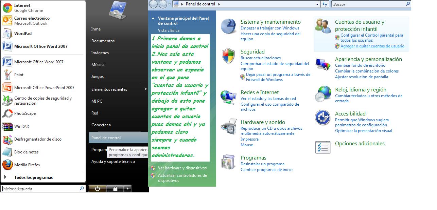The image size is (437, 210).
Task: Open Imágenes from the Start menu
Action: (100, 53)
